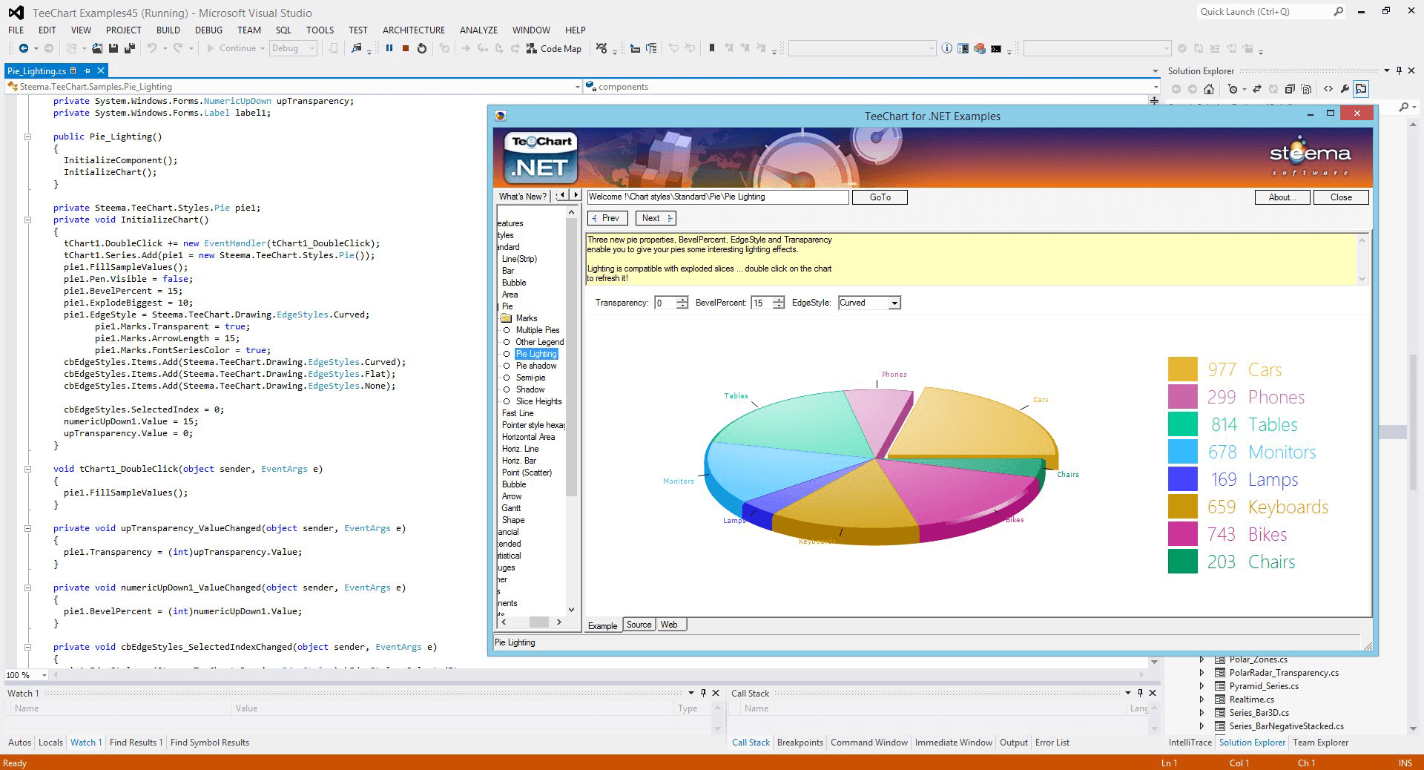
Task: Open the ARCHITECTURE menu
Action: pyautogui.click(x=413, y=30)
